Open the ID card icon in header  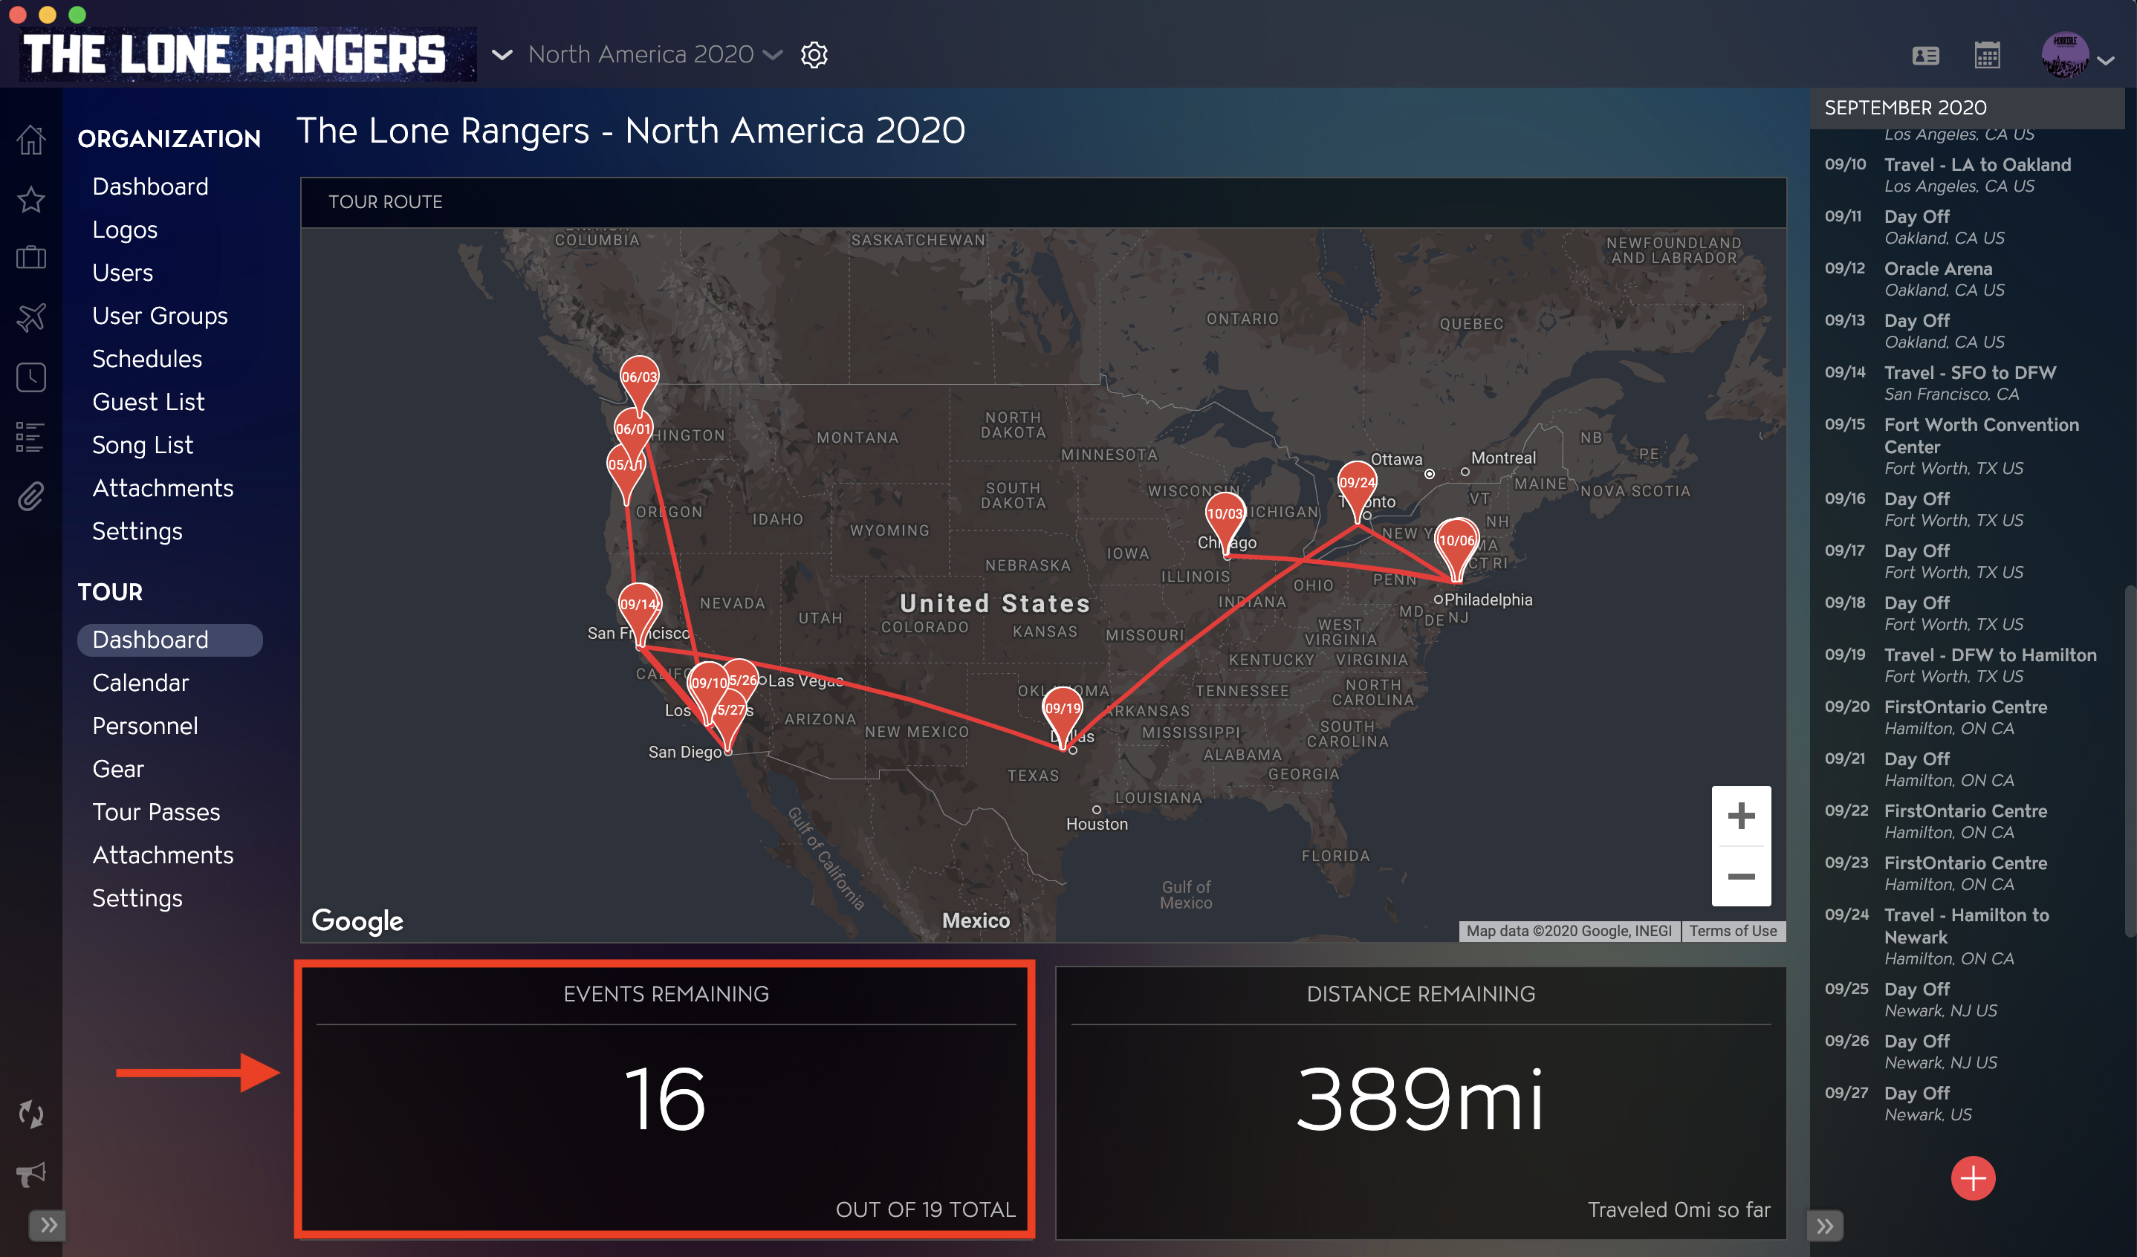click(x=1926, y=56)
